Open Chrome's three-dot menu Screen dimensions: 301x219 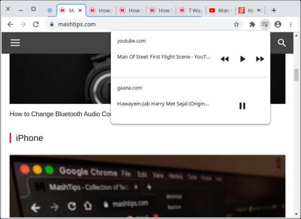point(291,25)
